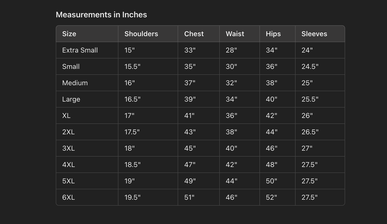The image size is (387, 224).
Task: Select the 39" chest value for Large
Action: pyautogui.click(x=190, y=99)
